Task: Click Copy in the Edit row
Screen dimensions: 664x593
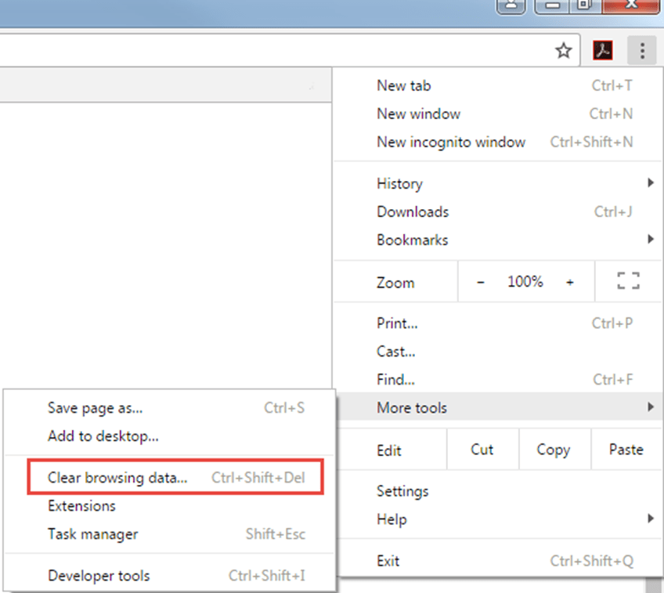Action: tap(554, 450)
